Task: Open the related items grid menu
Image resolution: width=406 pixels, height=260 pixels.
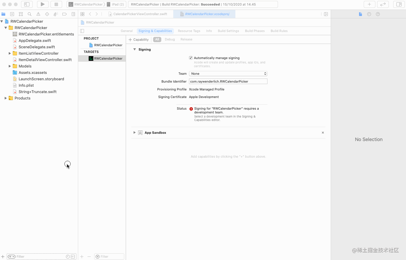Action: pos(83,14)
